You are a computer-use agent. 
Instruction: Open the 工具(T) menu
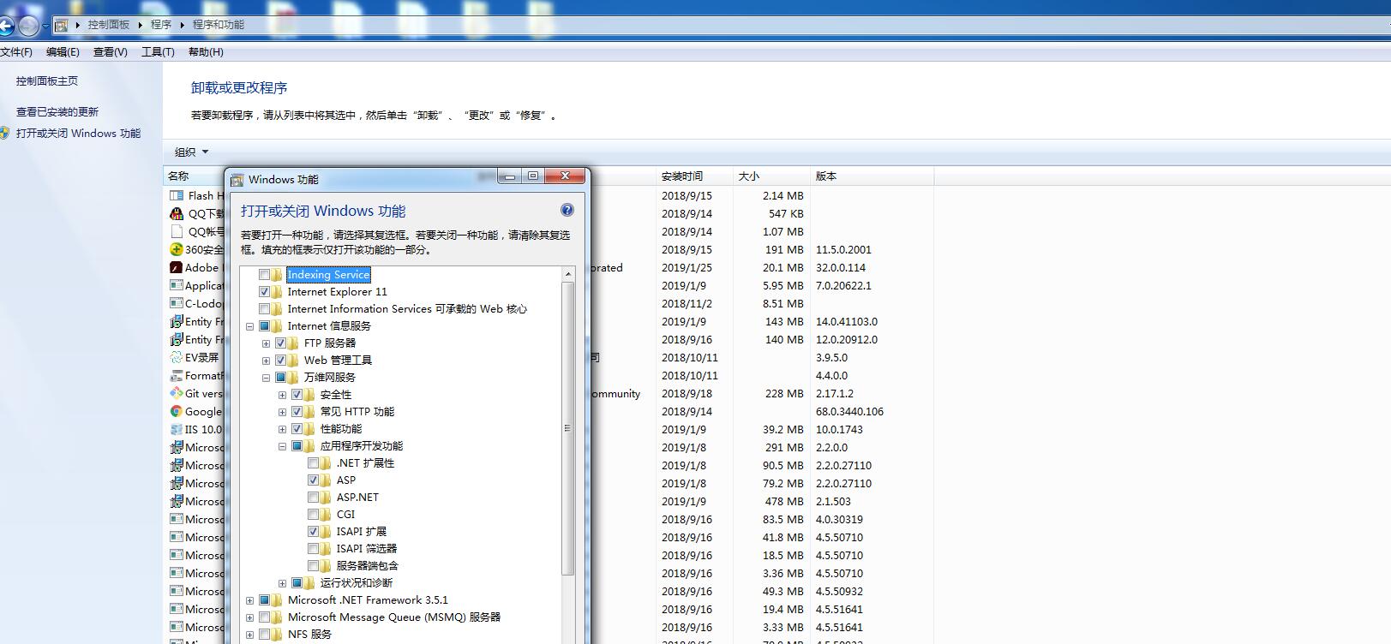pyautogui.click(x=158, y=52)
